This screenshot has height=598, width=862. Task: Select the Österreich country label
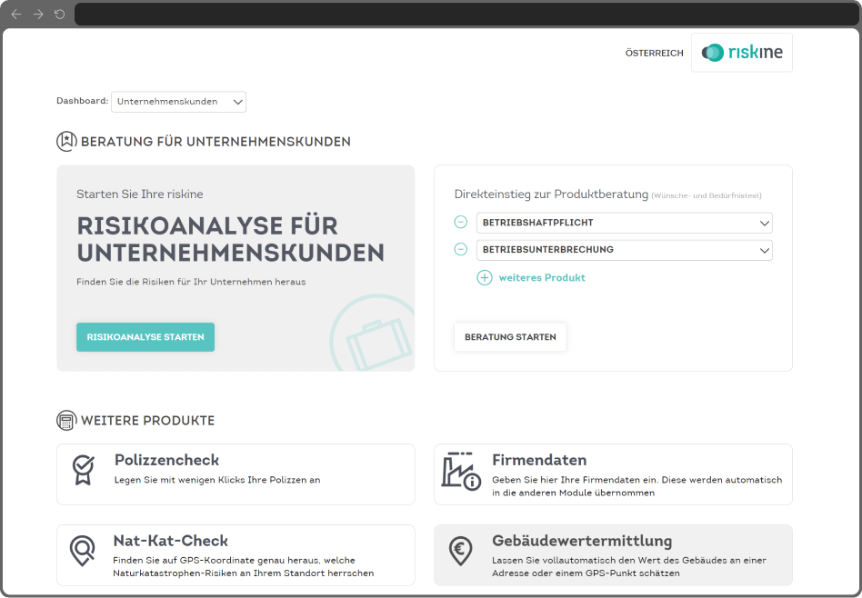coord(654,54)
